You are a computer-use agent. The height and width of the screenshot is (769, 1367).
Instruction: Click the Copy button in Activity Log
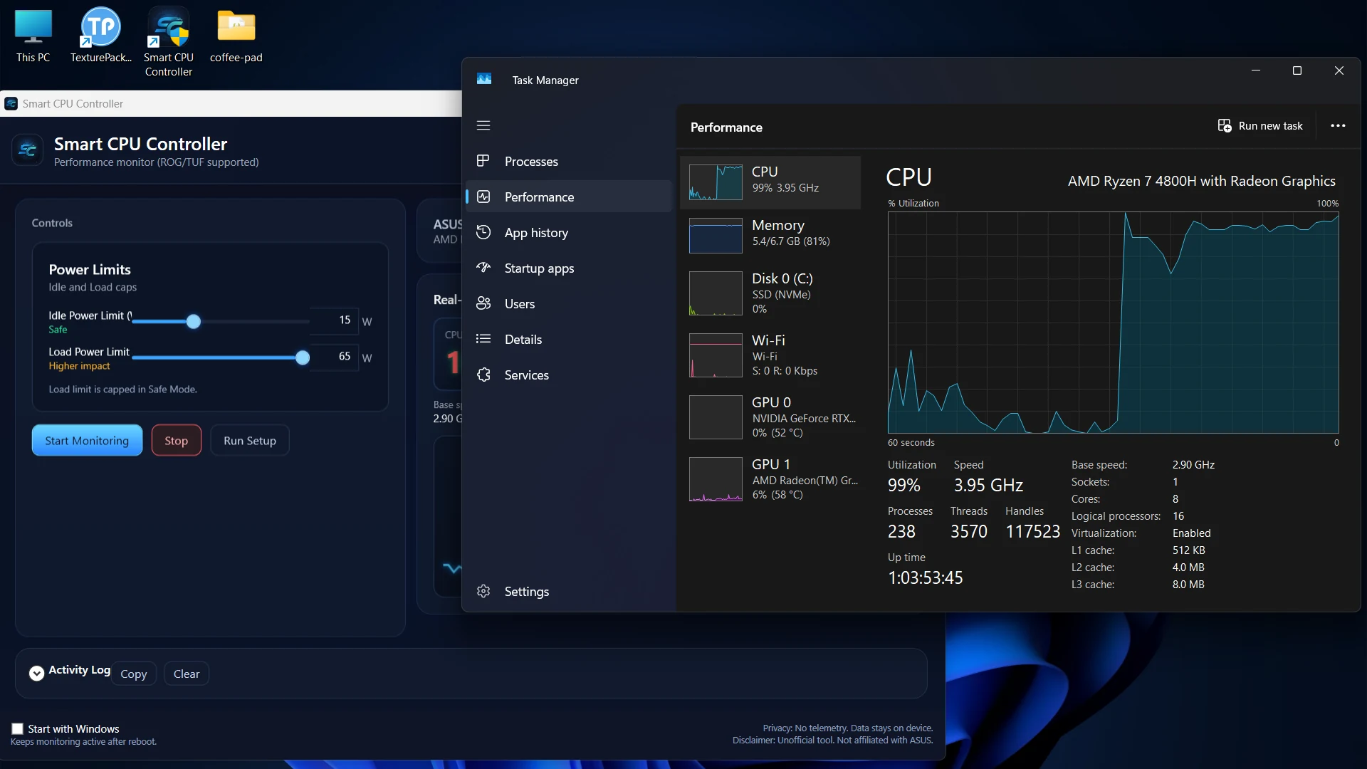[x=133, y=674]
